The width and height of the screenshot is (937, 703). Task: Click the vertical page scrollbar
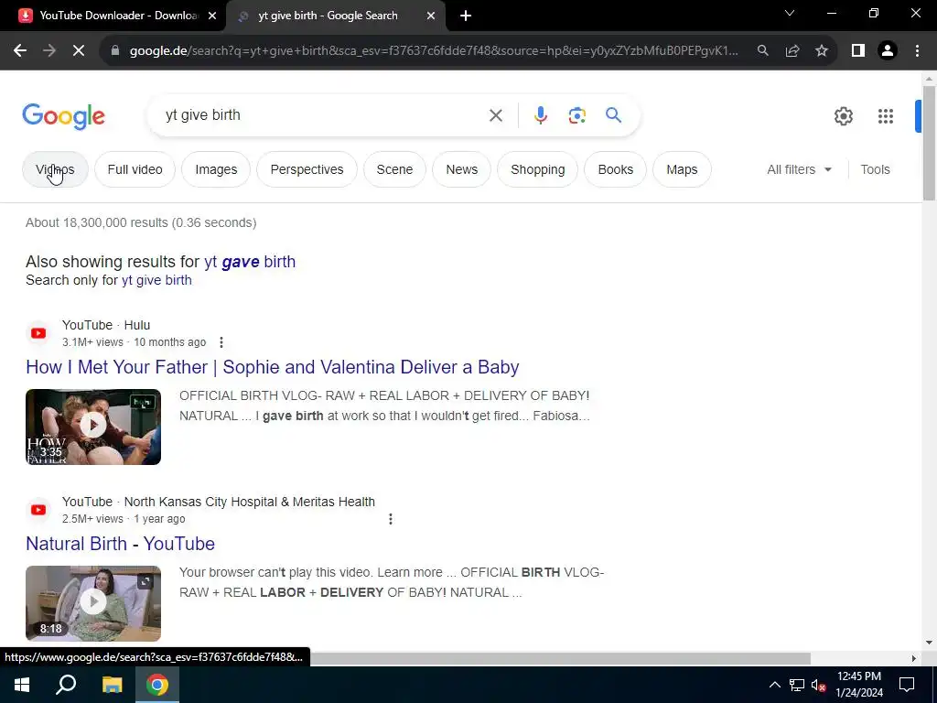(x=929, y=144)
